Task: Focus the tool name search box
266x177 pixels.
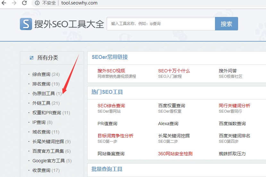Action: click(x=161, y=24)
